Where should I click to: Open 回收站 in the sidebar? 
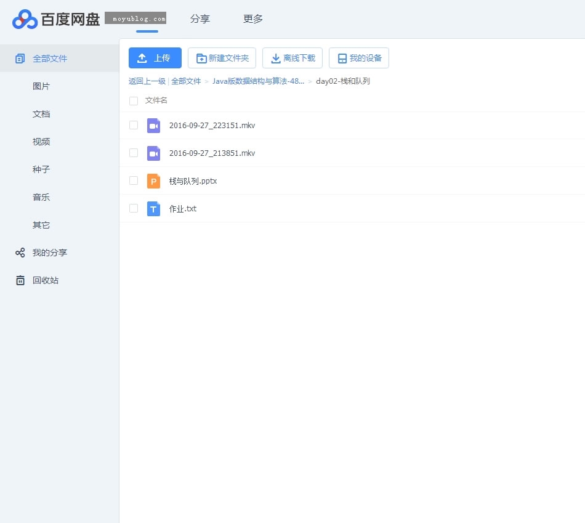tap(46, 280)
